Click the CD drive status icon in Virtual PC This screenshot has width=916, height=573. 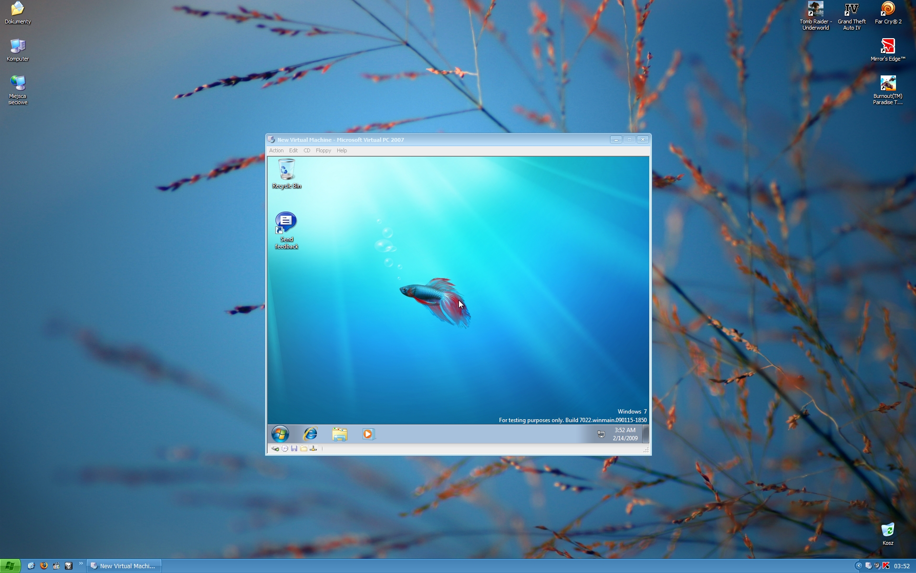click(x=285, y=448)
